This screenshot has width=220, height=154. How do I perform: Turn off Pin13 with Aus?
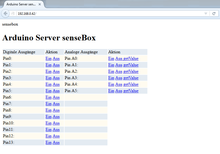[x=56, y=142]
